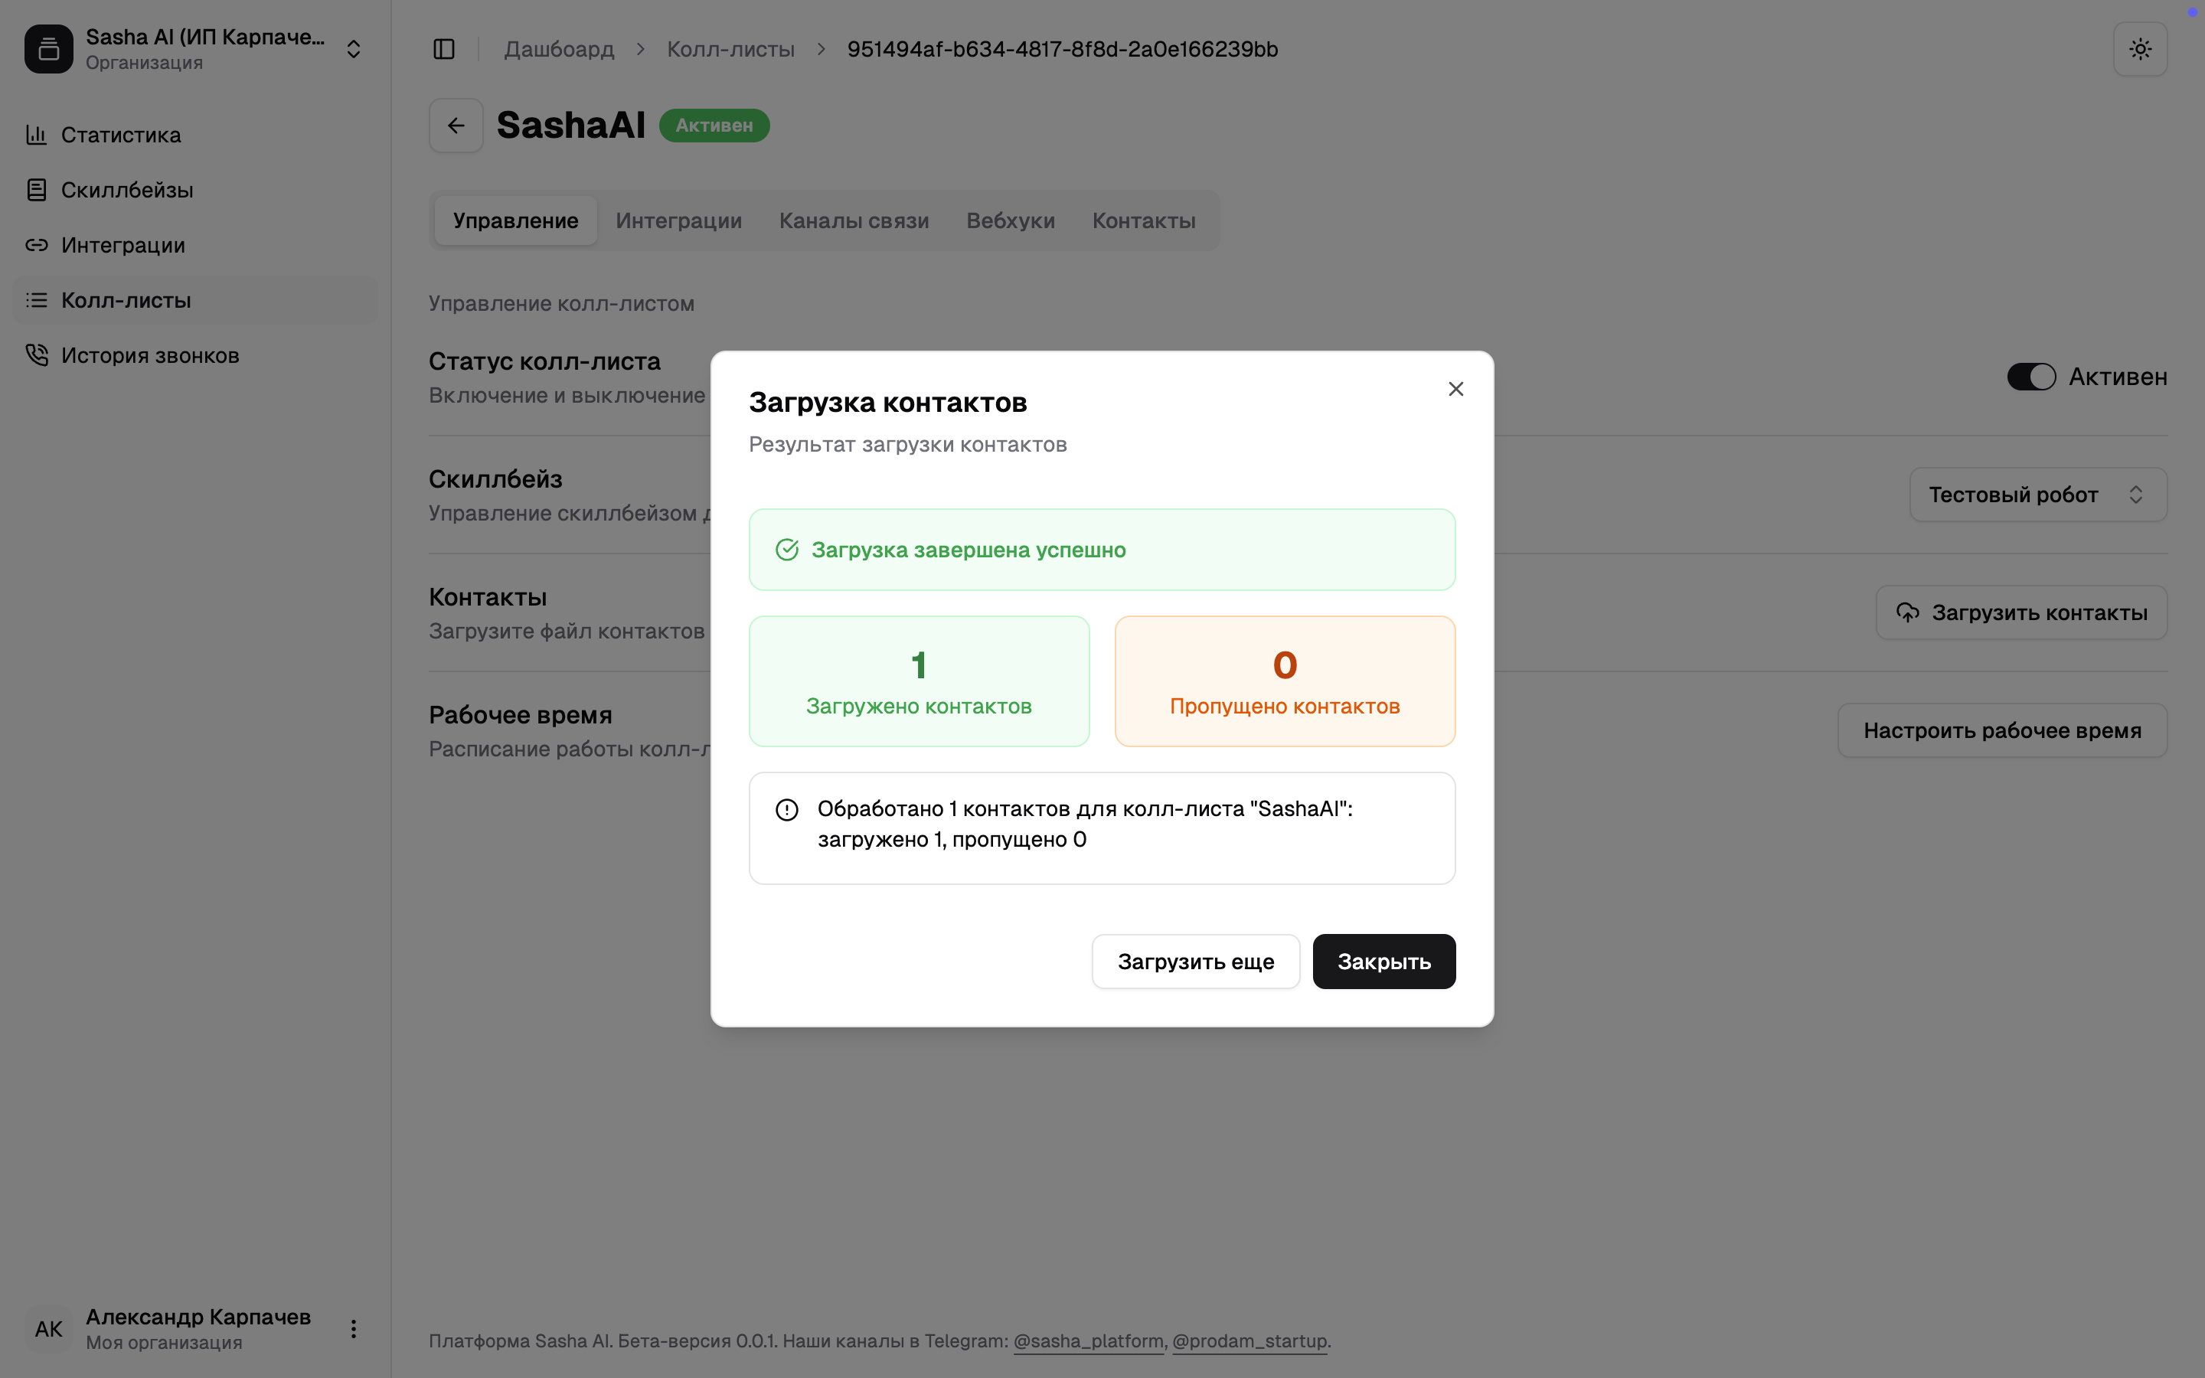The height and width of the screenshot is (1378, 2205).
Task: Open Статистика from the sidebar
Action: (120, 135)
